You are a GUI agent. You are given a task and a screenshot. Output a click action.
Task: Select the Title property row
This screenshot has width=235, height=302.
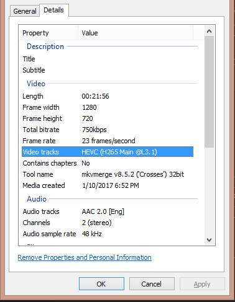click(x=108, y=59)
